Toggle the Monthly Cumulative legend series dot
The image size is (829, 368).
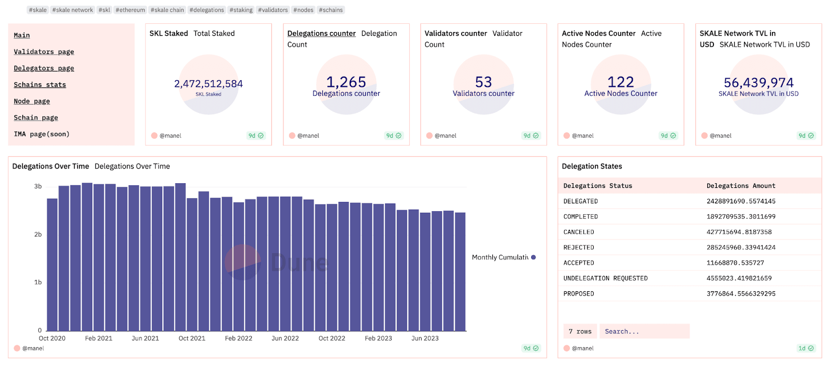point(533,257)
